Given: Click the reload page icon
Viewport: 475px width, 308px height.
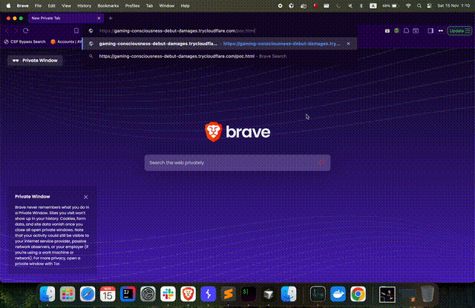Looking at the screenshot, I should 26,31.
